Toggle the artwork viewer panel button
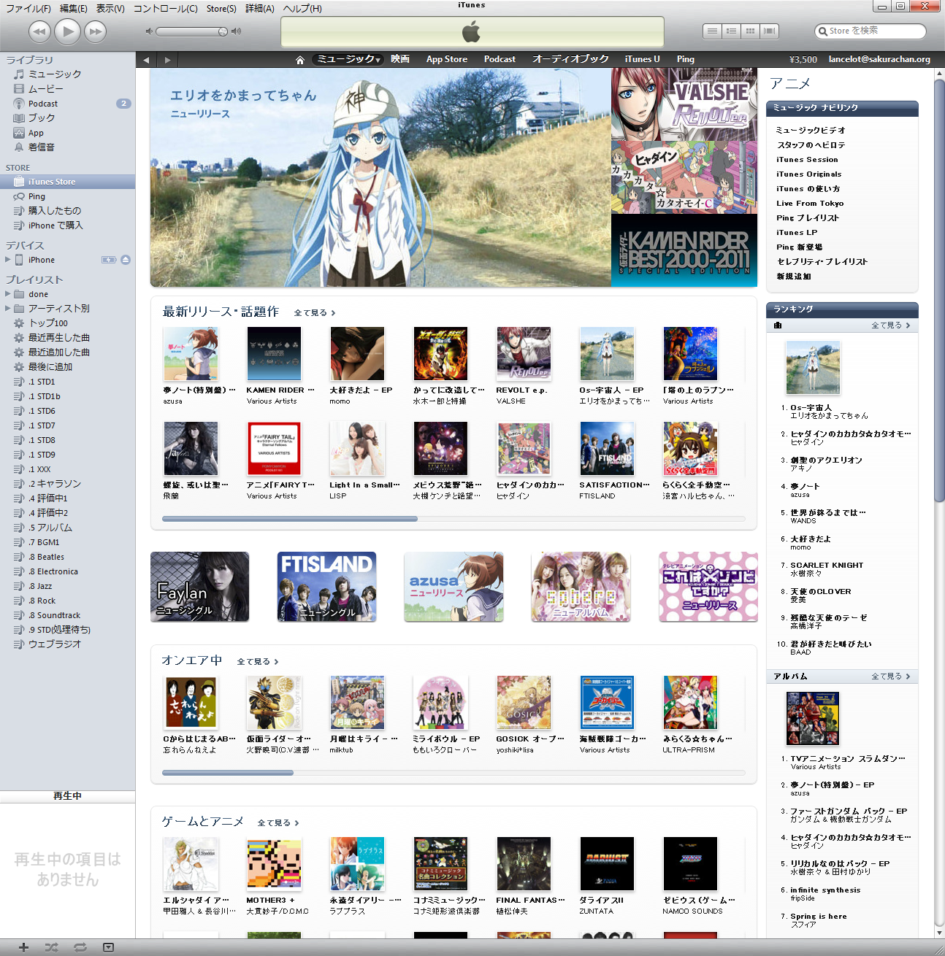 [108, 947]
